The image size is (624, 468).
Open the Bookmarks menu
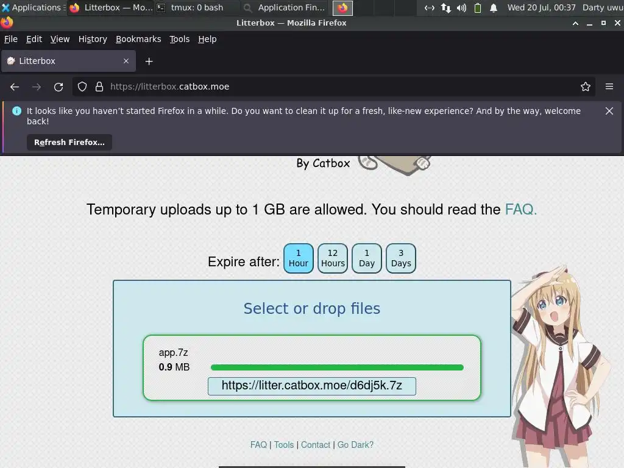click(138, 39)
